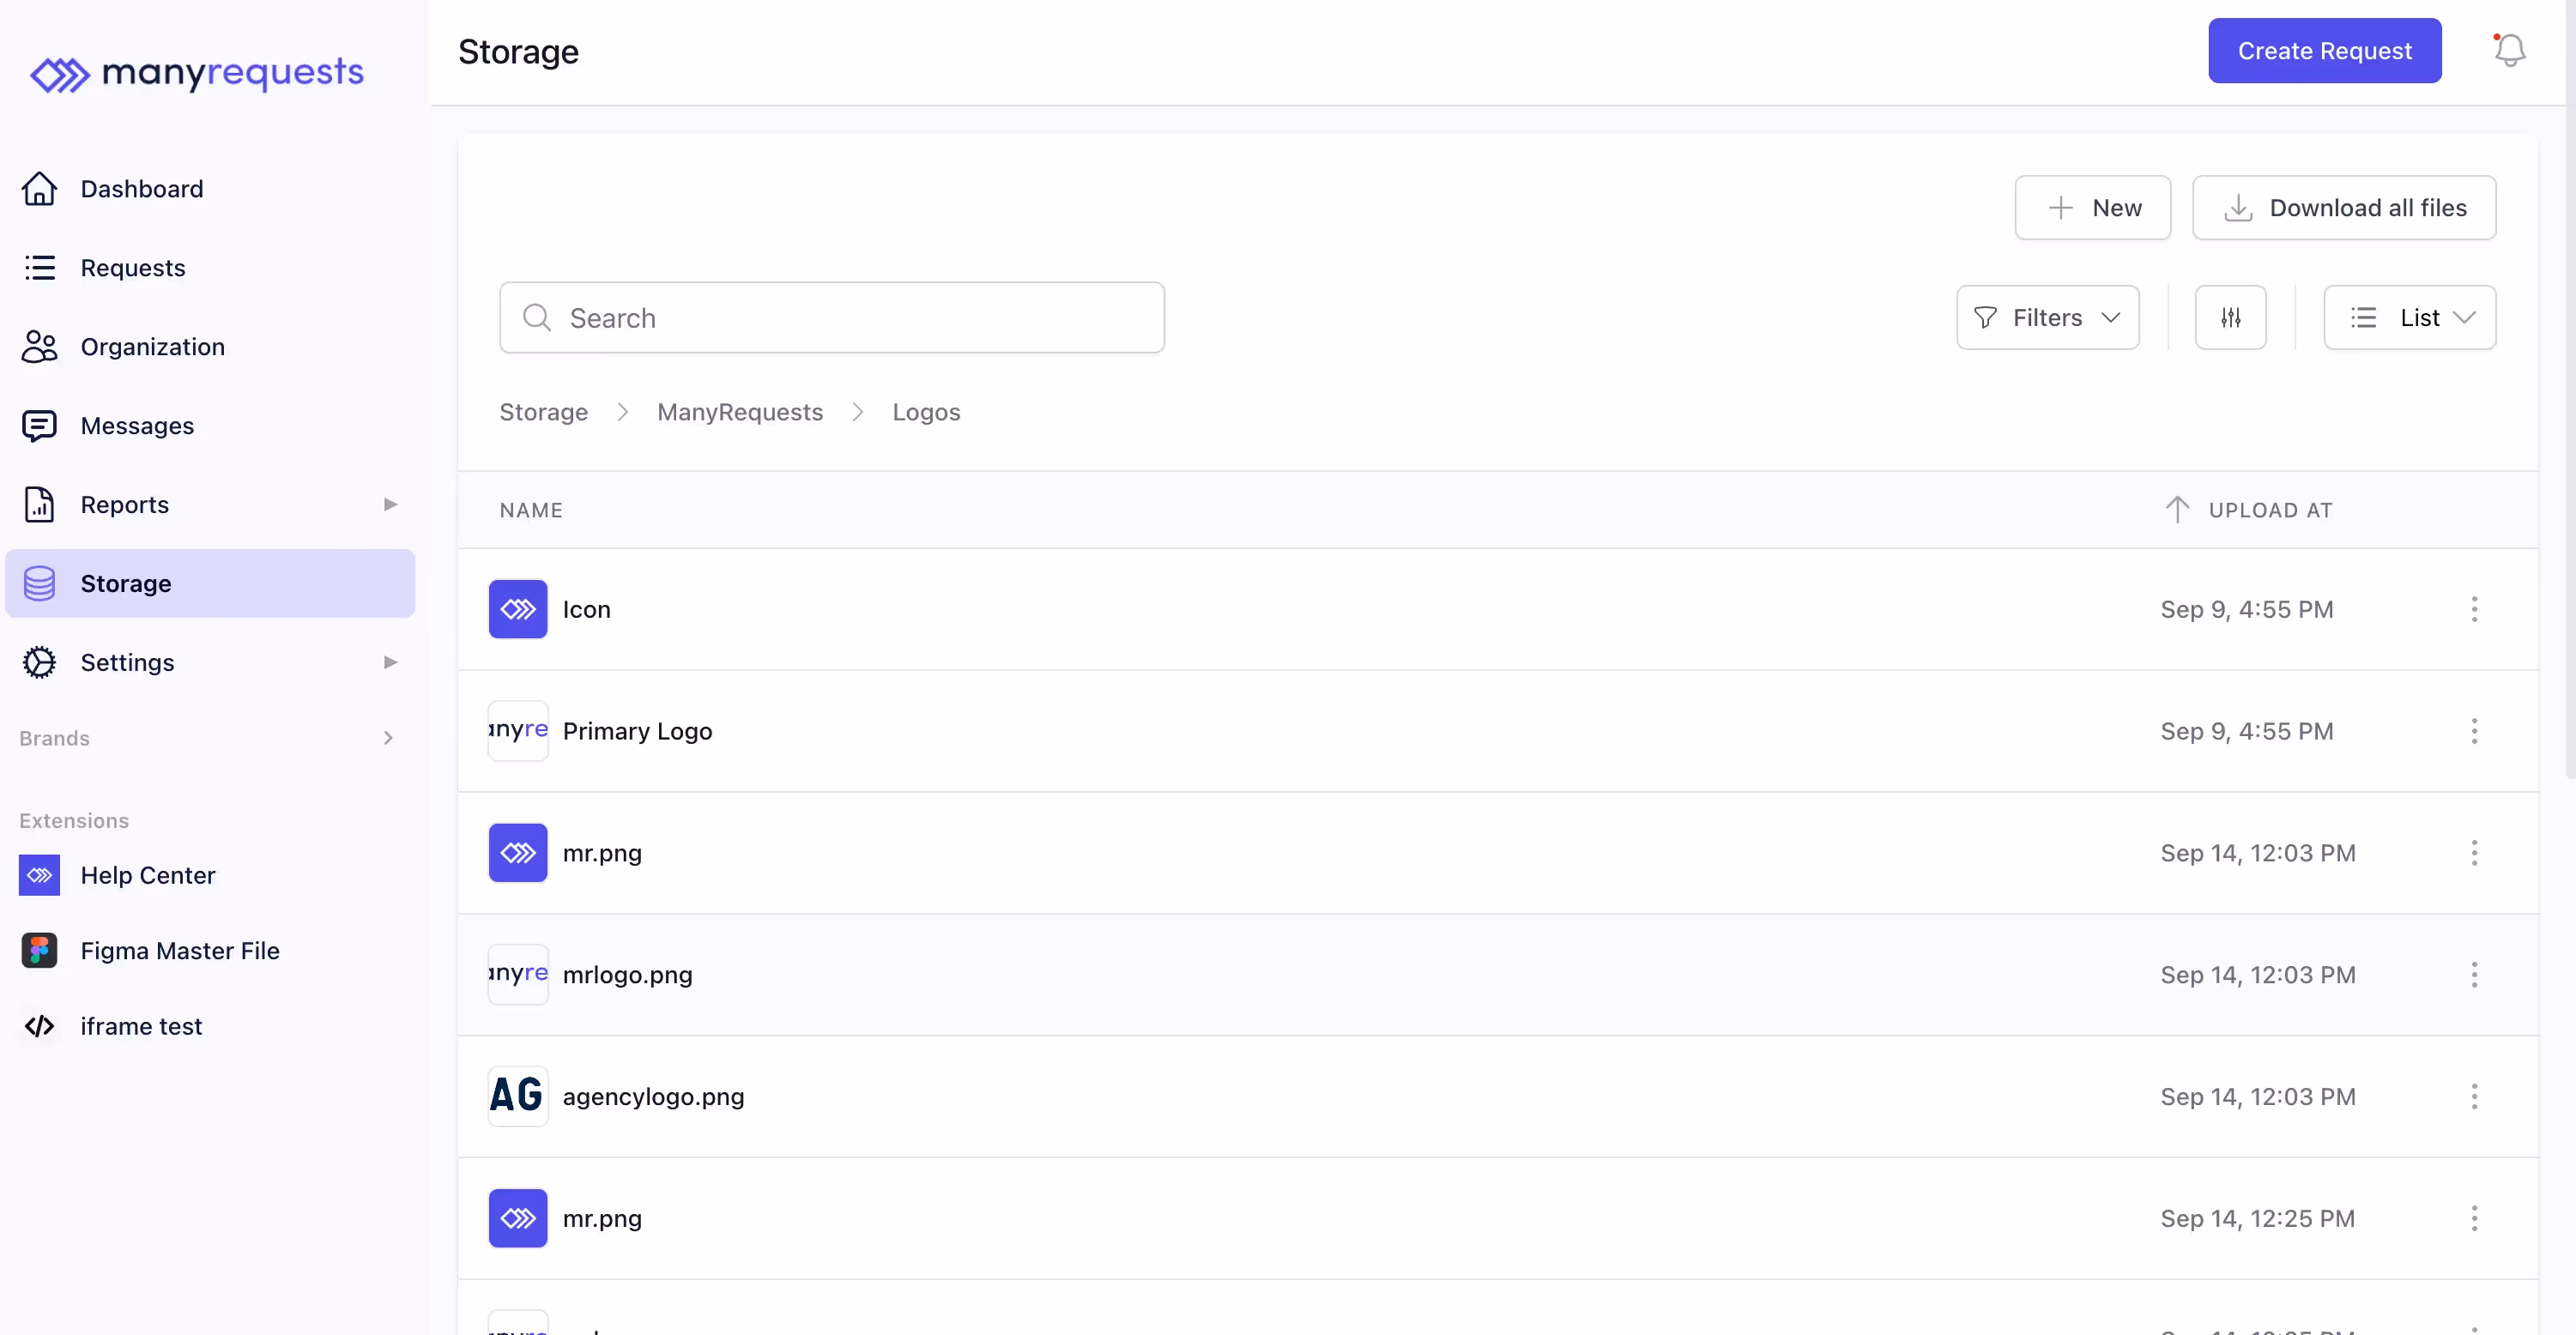Click Download all files button
Image resolution: width=2576 pixels, height=1335 pixels.
pyautogui.click(x=2344, y=208)
